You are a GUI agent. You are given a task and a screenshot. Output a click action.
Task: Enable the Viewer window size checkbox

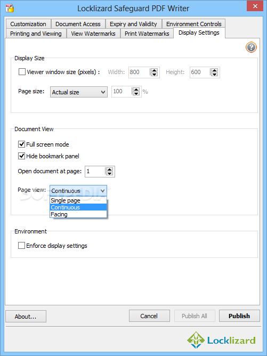tap(22, 72)
